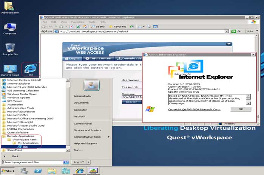Image resolution: width=264 pixels, height=175 pixels.
Task: Open Run... from the Start menu
Action: [x=78, y=150]
